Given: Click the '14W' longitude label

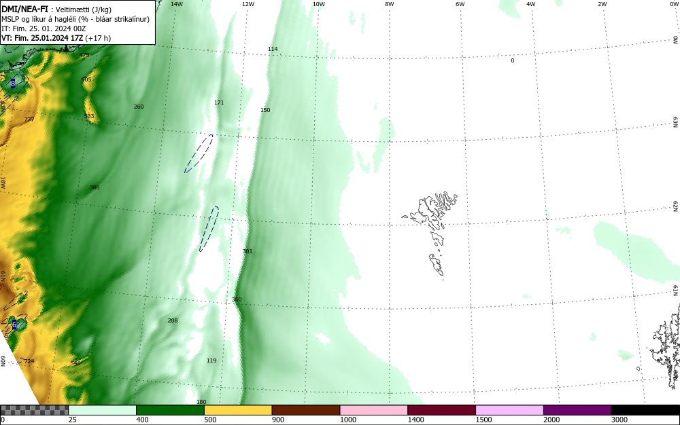Looking at the screenshot, I should point(177,4).
